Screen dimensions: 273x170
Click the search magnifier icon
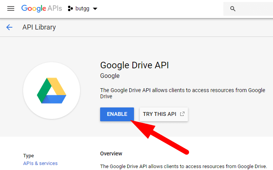(x=232, y=8)
